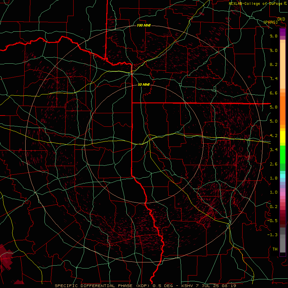Pick the cyan band near 1.8
288x288 pixels.
(283, 176)
